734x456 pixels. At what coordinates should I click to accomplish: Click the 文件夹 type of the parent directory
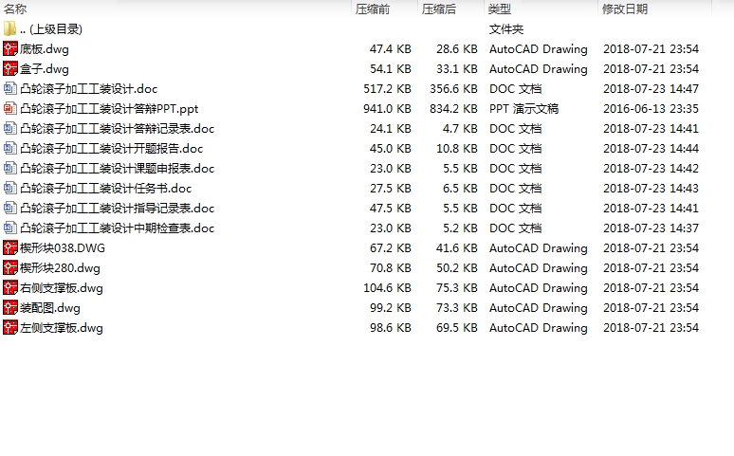click(x=506, y=29)
